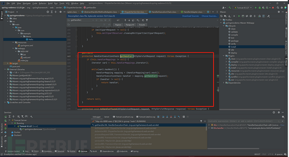Run Tomcat with the green play icon
289x157 pixels.
point(255,8)
